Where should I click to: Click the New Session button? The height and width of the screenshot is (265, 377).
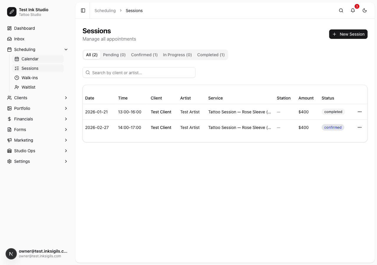348,34
